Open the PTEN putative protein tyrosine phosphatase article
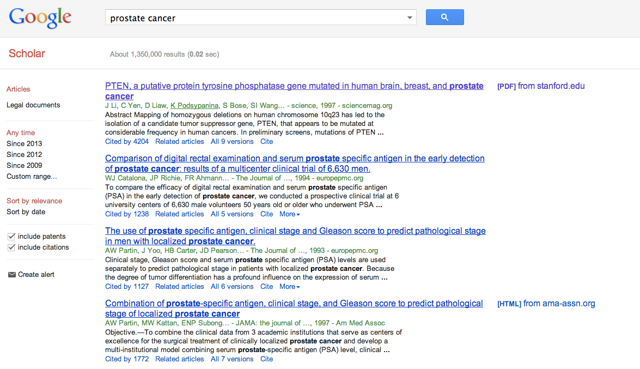The image size is (640, 369). (x=294, y=91)
